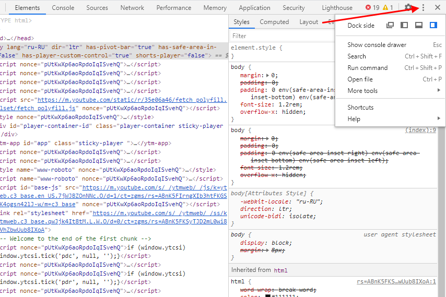
Task: Expand margin shorthand in first body rule
Action: pos(267,76)
